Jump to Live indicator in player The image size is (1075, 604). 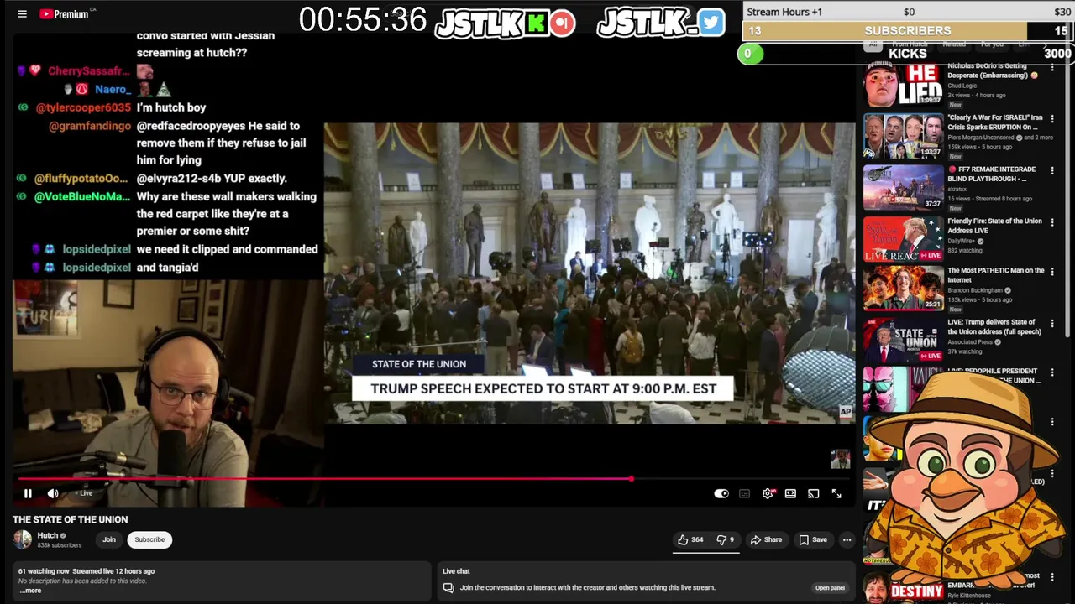coord(84,493)
